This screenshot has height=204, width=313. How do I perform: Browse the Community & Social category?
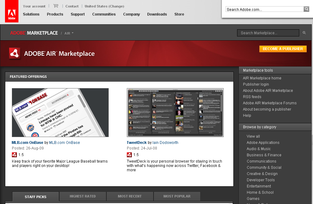(264, 167)
